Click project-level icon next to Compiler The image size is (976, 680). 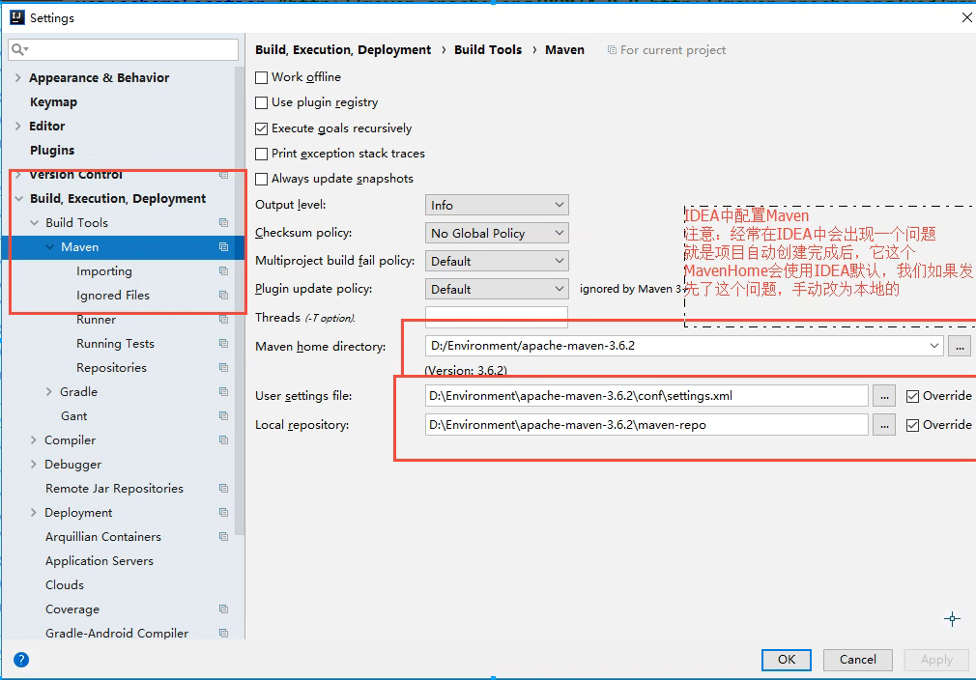(x=223, y=440)
